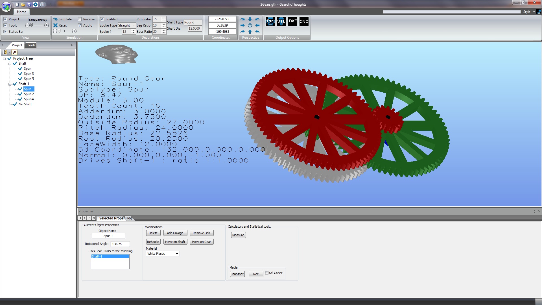
Task: Open the Spoke Type dropdown
Action: [134, 25]
